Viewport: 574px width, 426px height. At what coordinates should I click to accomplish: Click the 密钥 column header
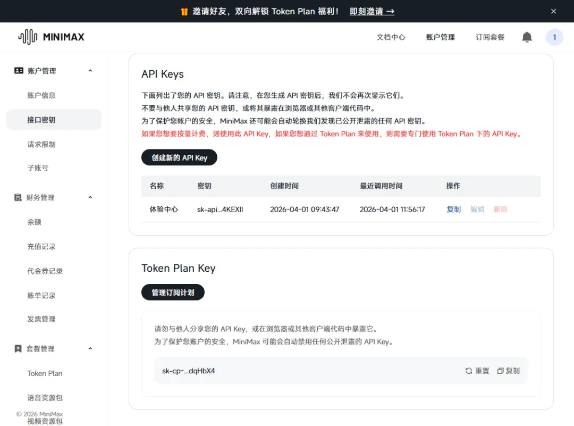(204, 186)
